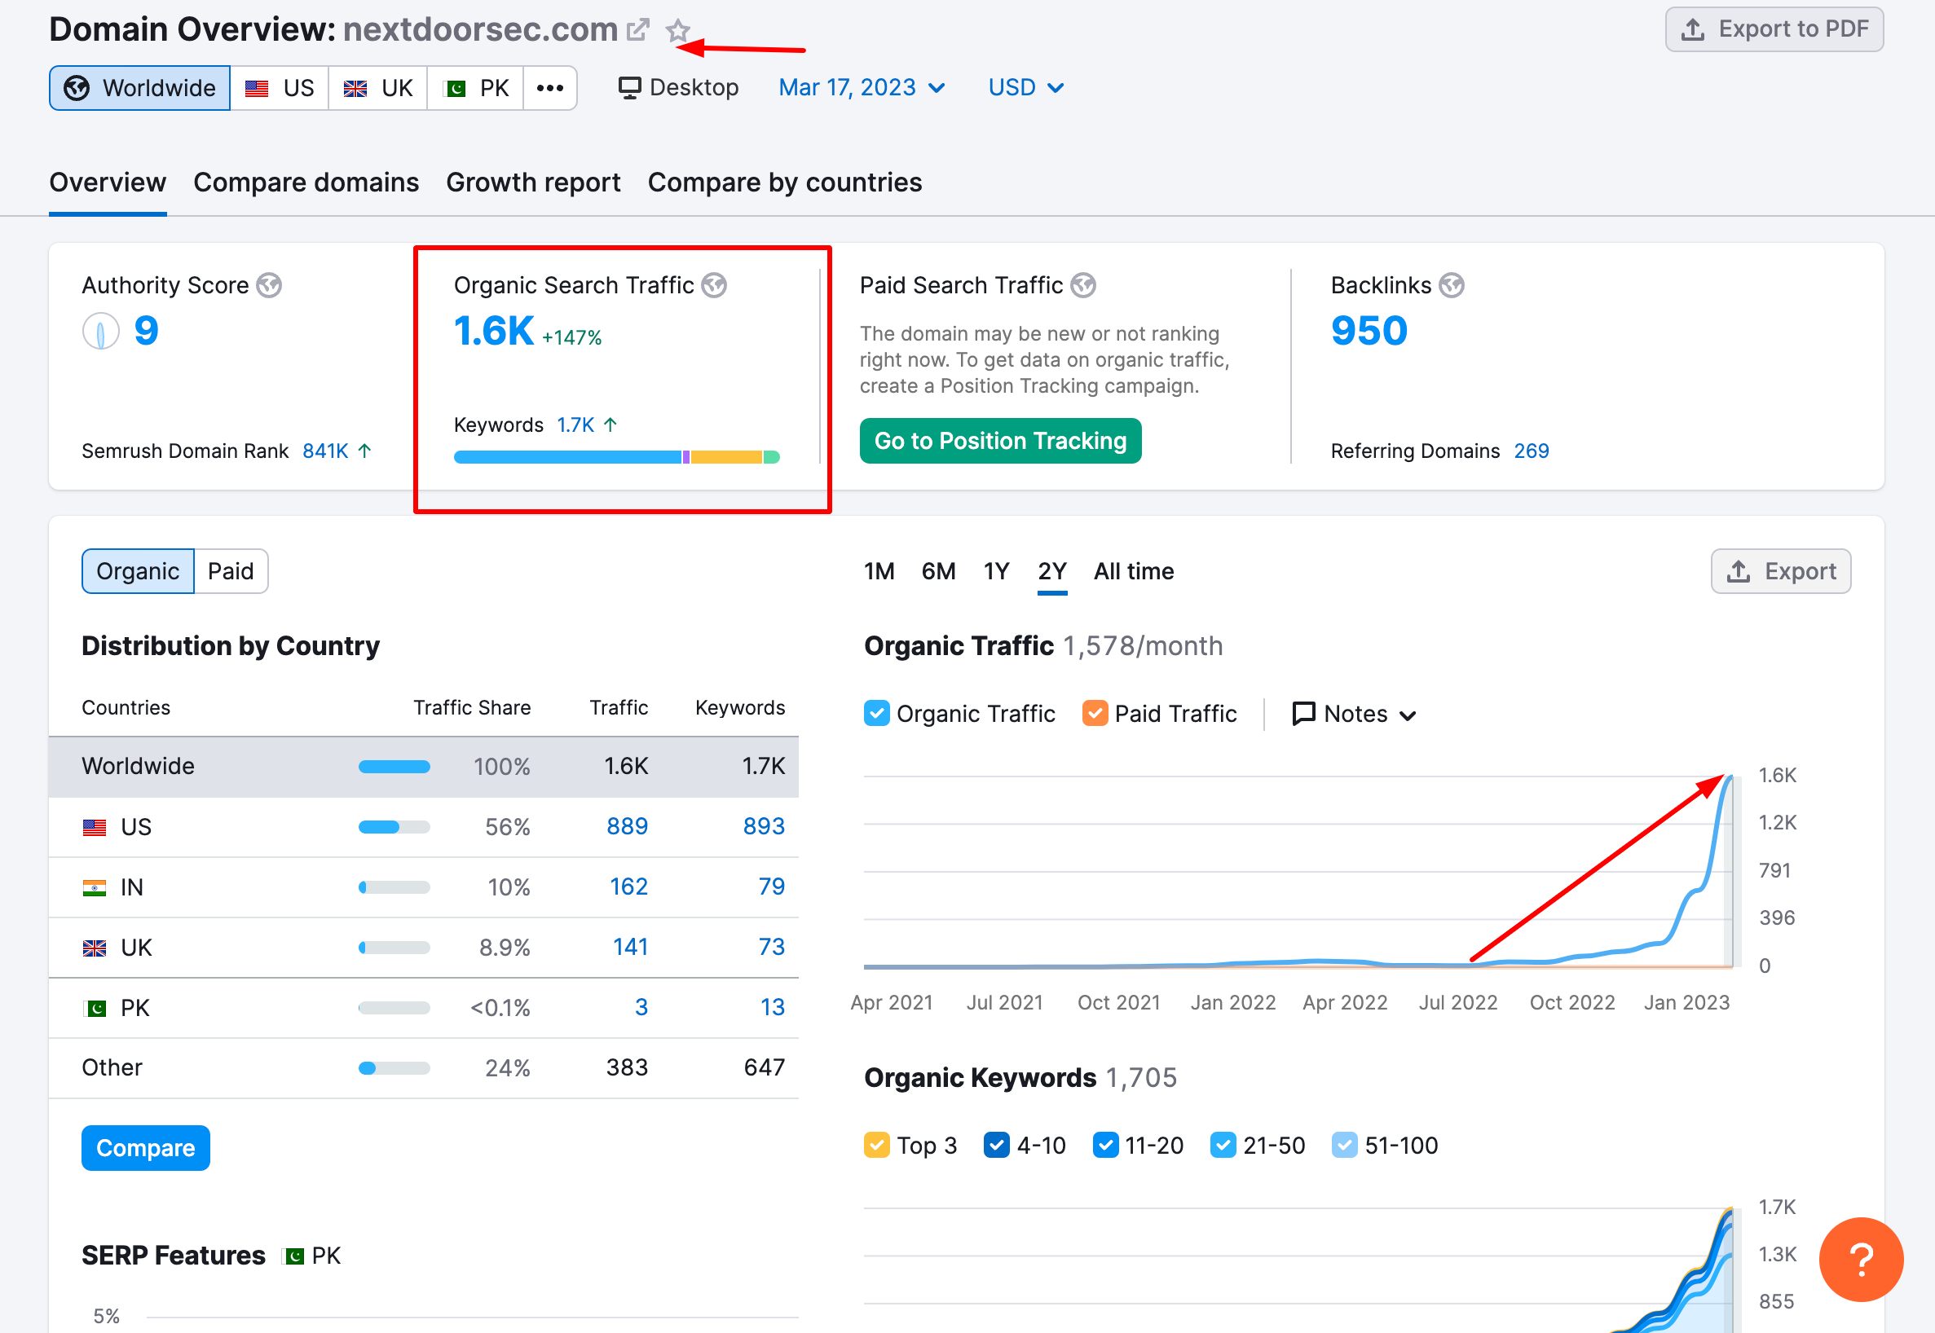Select the Organic toggle

138,571
